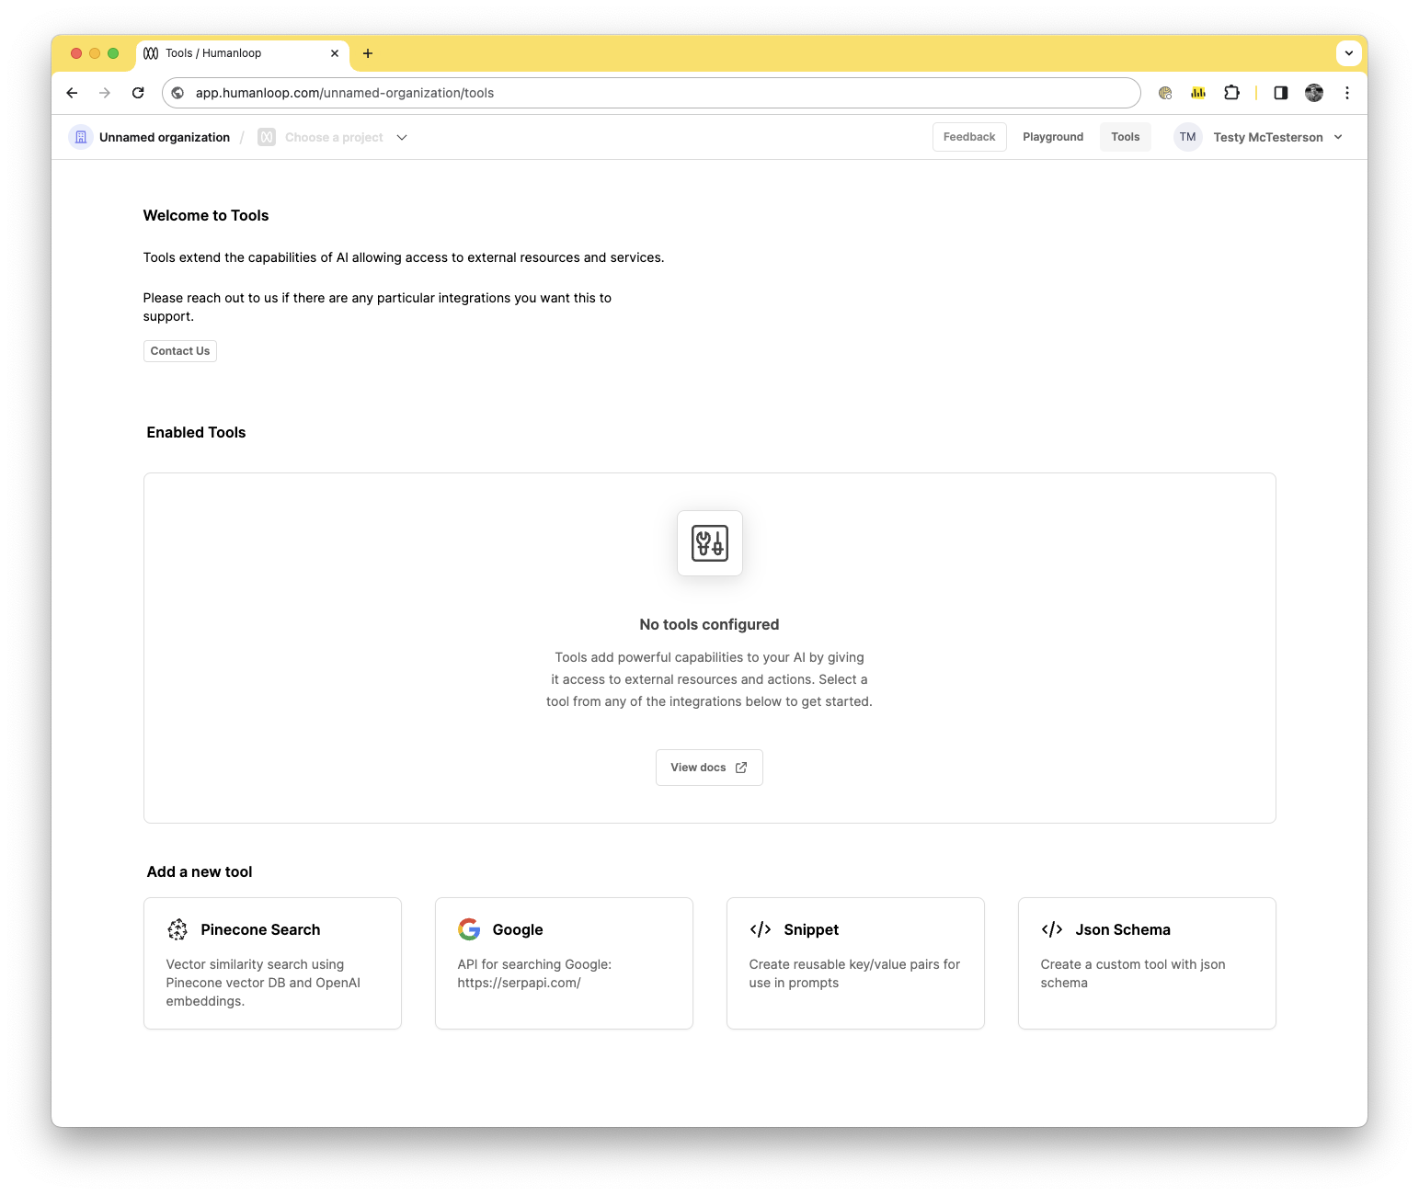The height and width of the screenshot is (1195, 1419).
Task: Toggle the browser side panel icon
Action: pyautogui.click(x=1281, y=93)
